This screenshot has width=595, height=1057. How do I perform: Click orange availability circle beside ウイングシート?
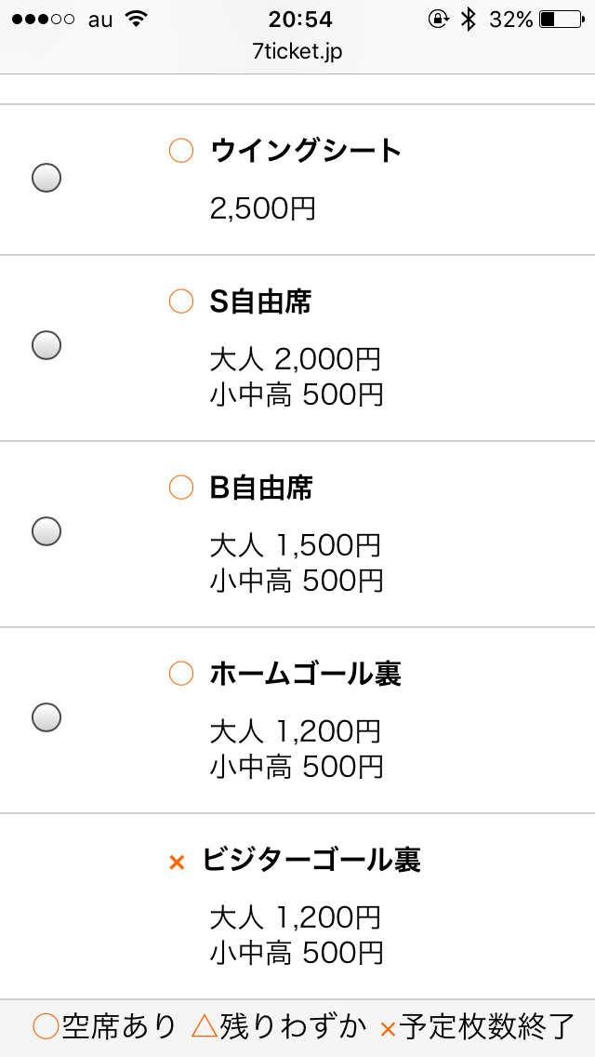point(181,150)
